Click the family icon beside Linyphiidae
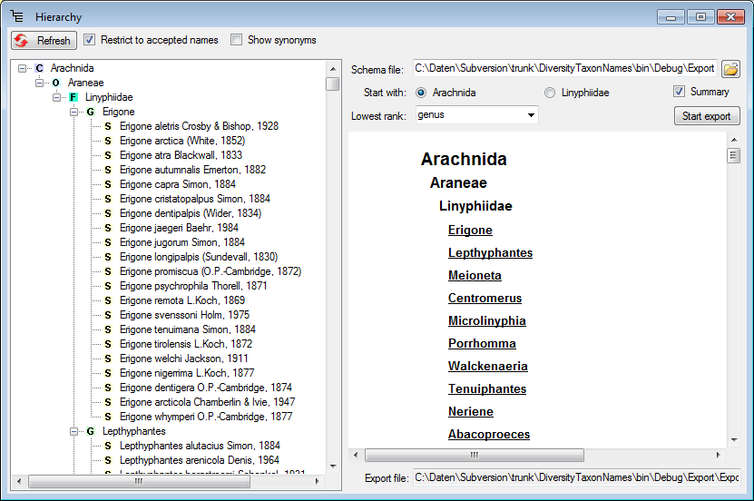The width and height of the screenshot is (754, 501). pos(73,97)
